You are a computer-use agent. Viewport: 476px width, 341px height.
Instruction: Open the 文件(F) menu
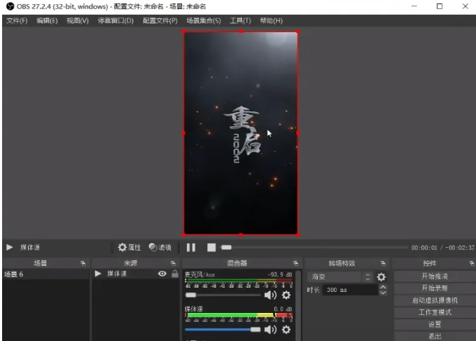click(17, 20)
